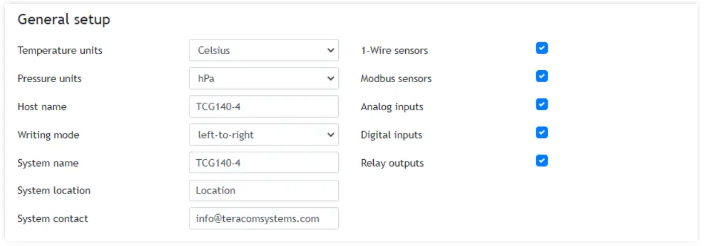The height and width of the screenshot is (246, 704).
Task: Click the Host name input field
Action: [x=264, y=107]
